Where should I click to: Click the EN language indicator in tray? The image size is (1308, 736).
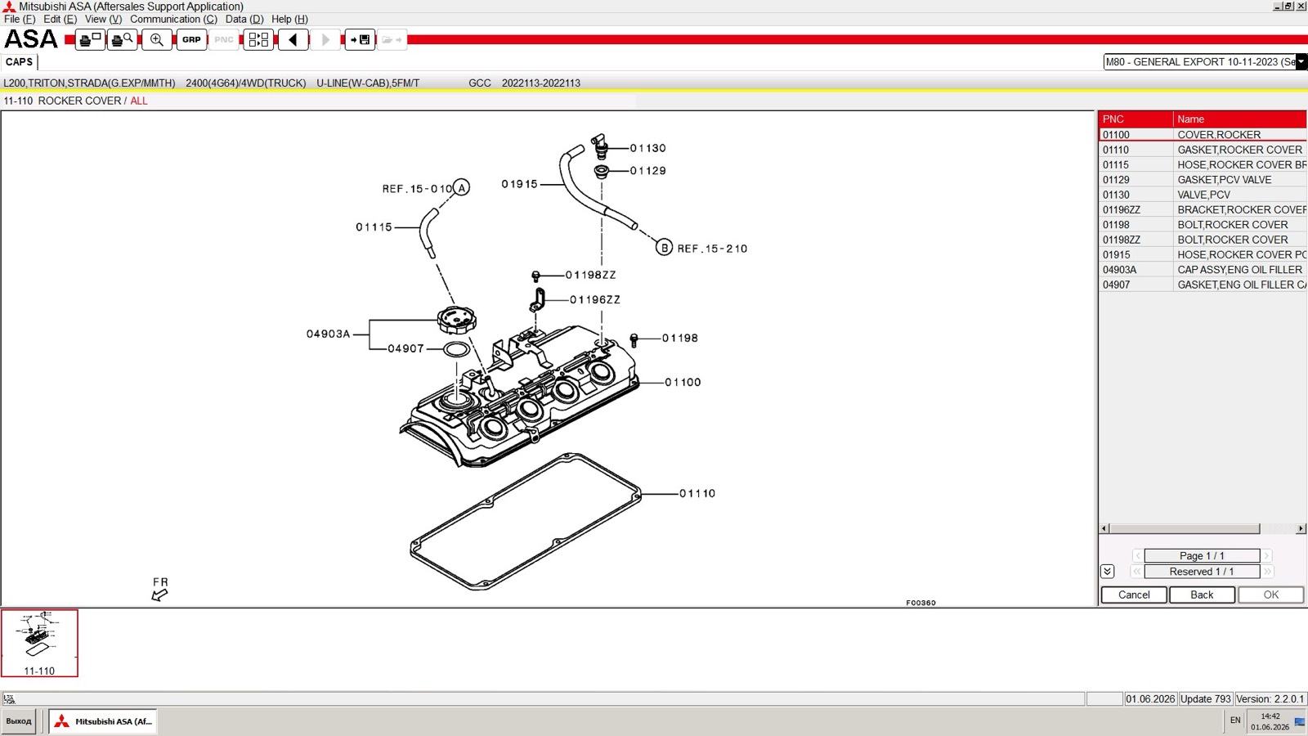1235,720
